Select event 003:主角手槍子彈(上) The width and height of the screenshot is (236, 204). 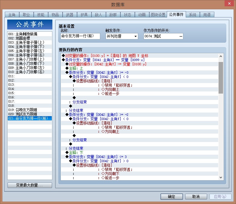[29, 42]
